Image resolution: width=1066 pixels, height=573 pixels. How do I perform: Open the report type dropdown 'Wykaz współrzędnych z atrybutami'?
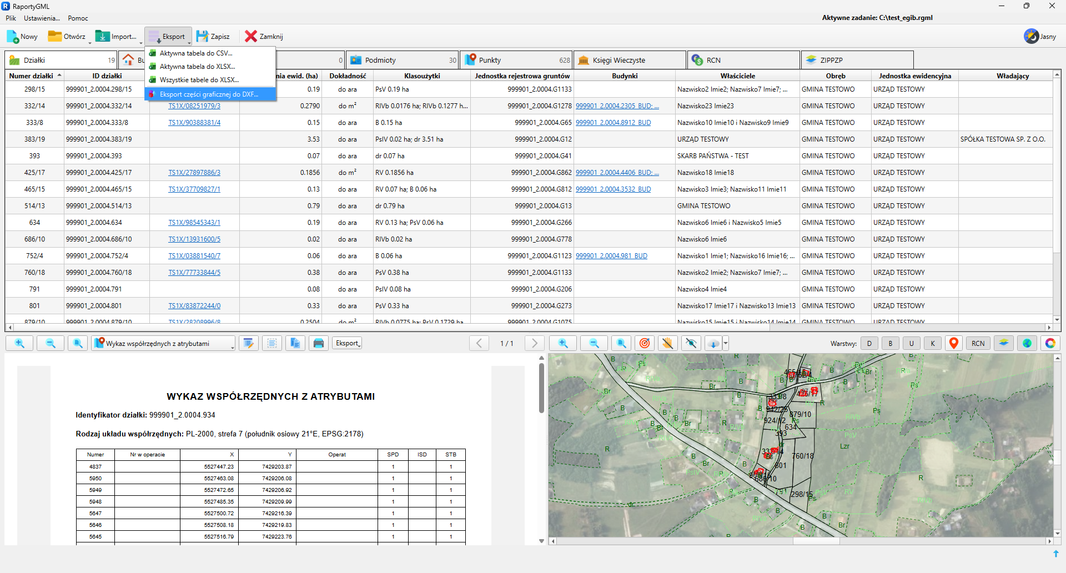point(163,343)
